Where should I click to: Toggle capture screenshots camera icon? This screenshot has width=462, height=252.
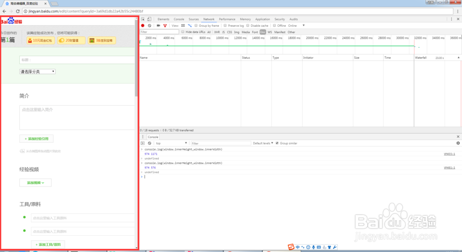pos(158,25)
